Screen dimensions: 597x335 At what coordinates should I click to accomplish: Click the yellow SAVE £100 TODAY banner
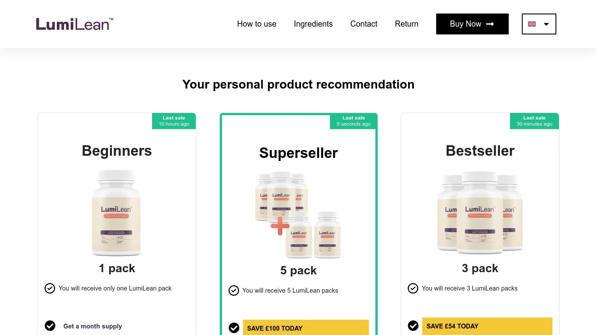[x=305, y=328]
